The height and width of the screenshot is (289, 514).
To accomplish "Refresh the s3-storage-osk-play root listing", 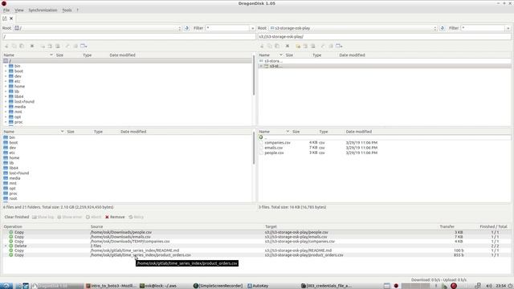I will point(443,28).
